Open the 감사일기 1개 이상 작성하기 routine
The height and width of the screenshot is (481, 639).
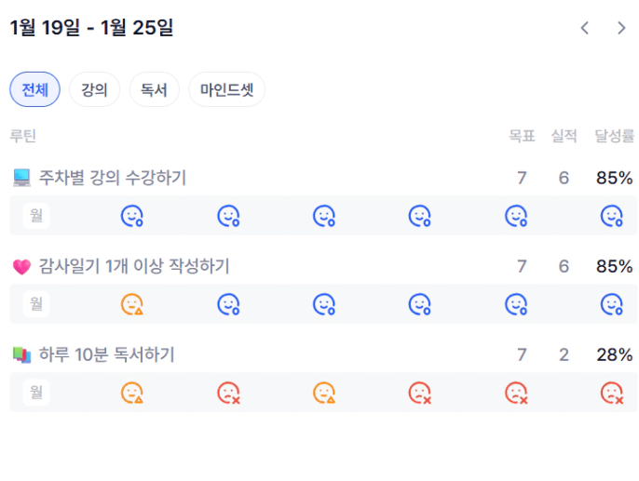tap(133, 266)
